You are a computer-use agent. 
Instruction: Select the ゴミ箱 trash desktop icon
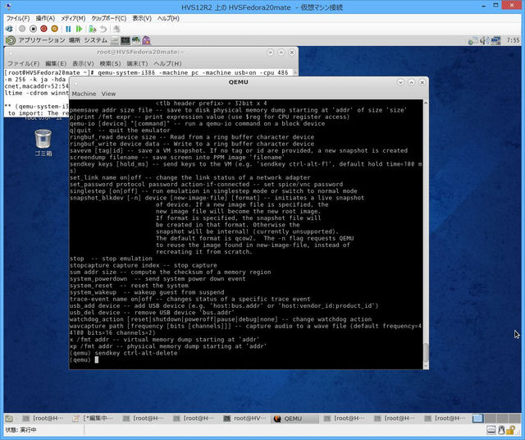(43, 144)
